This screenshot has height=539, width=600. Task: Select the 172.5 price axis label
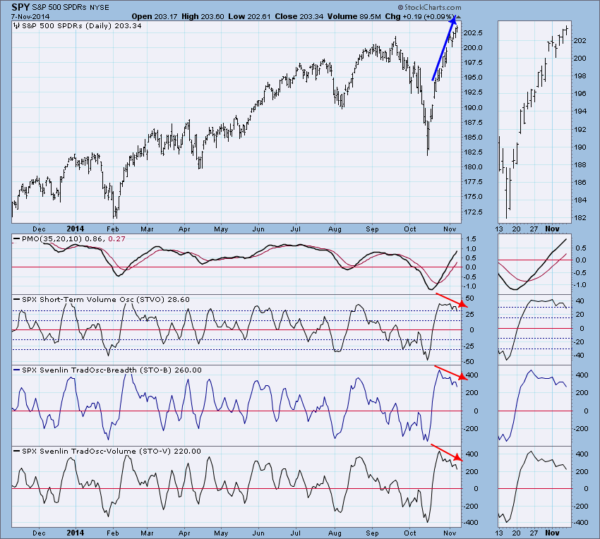click(472, 212)
